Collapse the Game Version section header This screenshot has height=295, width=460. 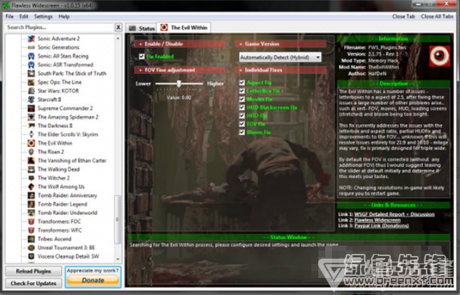pos(281,44)
